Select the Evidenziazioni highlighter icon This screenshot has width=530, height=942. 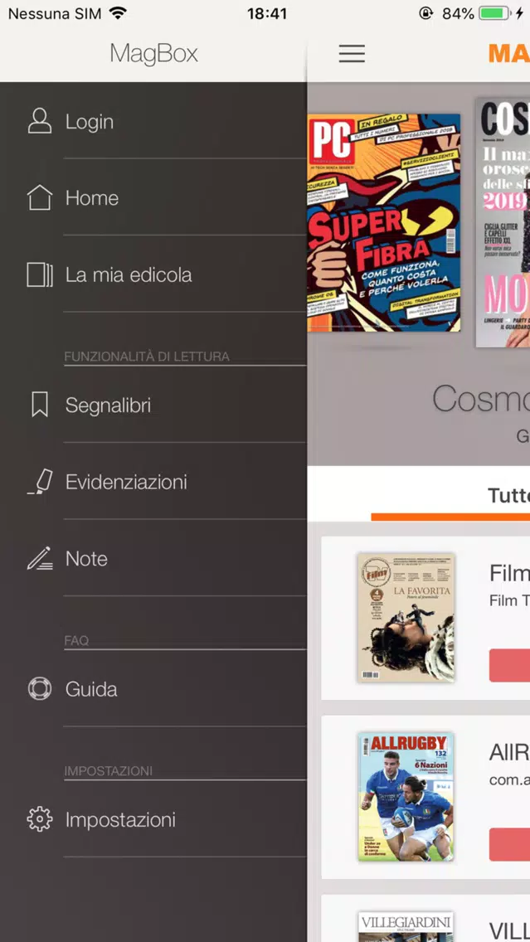click(40, 482)
